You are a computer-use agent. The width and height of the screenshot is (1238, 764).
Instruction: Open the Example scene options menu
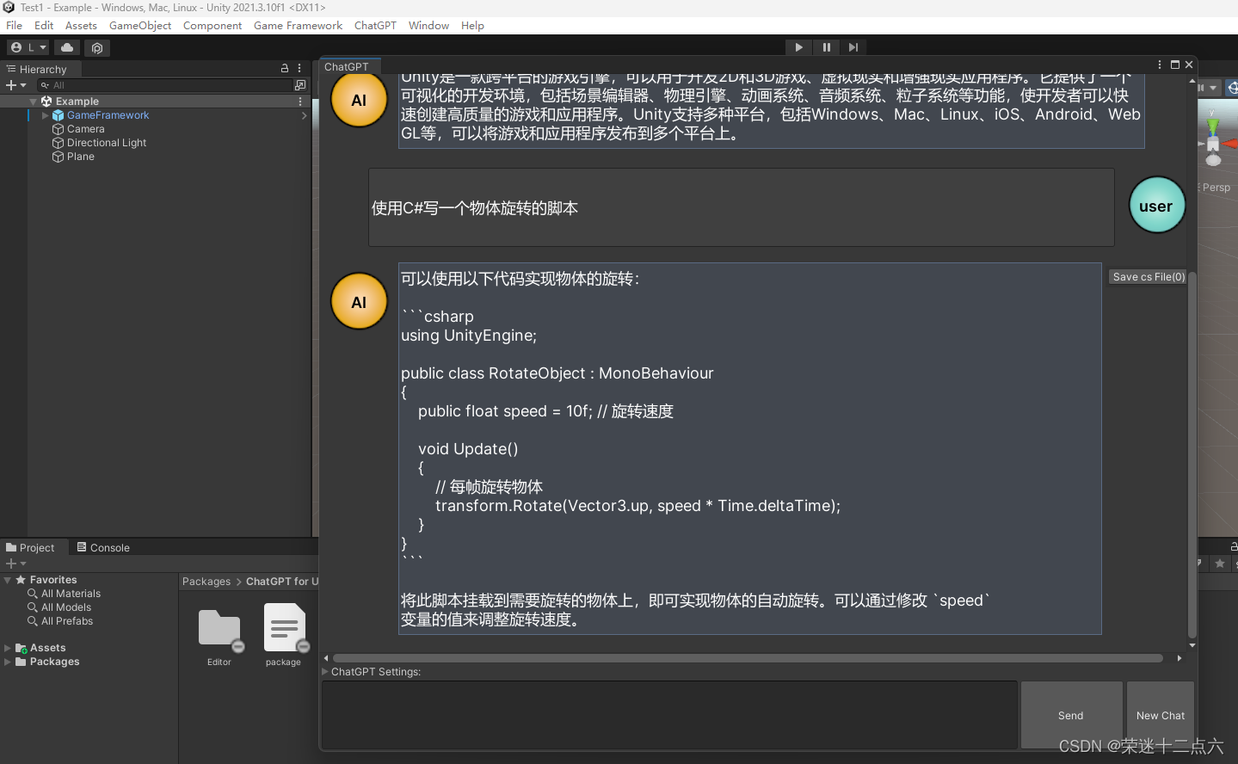click(300, 102)
